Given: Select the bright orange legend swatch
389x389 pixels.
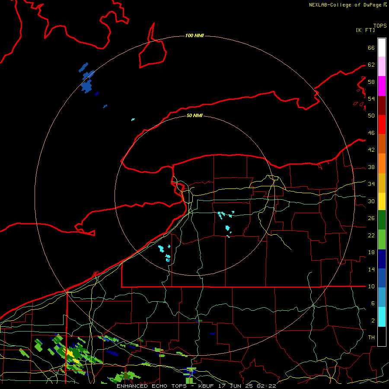Looking at the screenshot, I should [382, 163].
